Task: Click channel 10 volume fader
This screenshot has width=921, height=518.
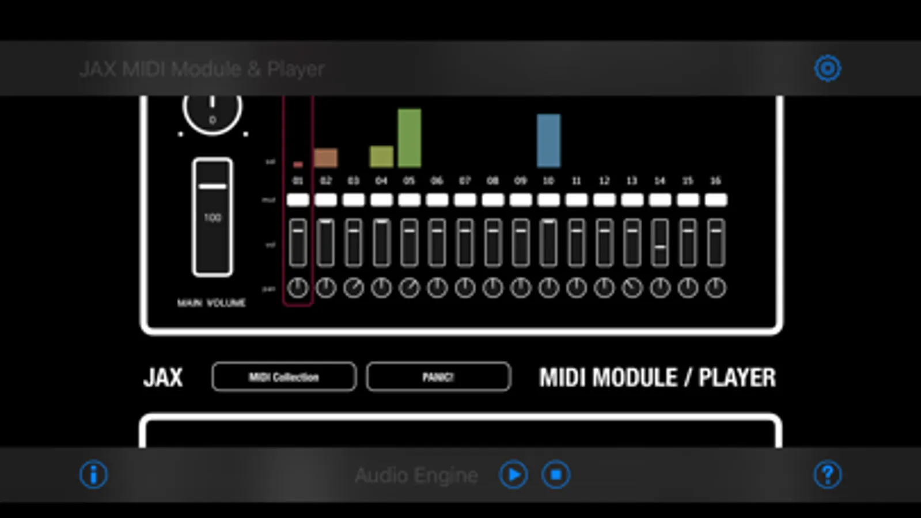Action: [x=548, y=243]
